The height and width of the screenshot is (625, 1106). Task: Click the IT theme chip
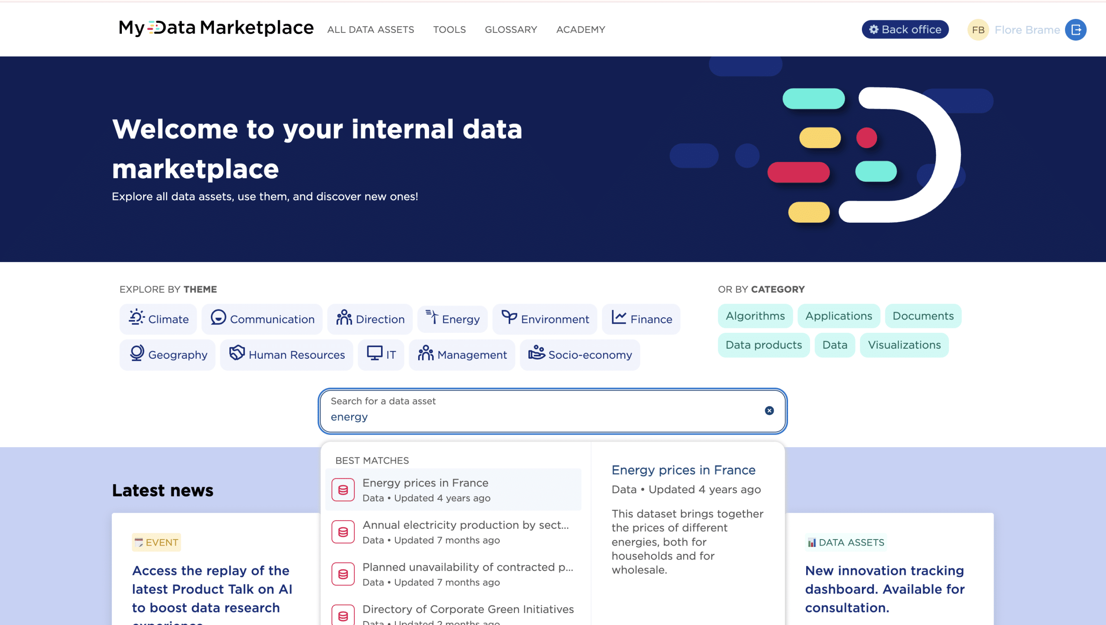381,354
